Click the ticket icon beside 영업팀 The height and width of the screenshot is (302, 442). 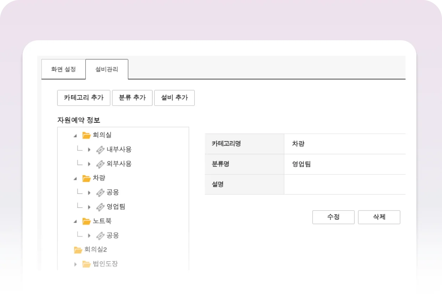pos(100,207)
